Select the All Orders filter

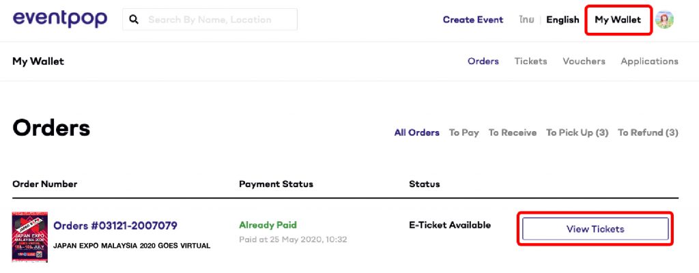[417, 132]
